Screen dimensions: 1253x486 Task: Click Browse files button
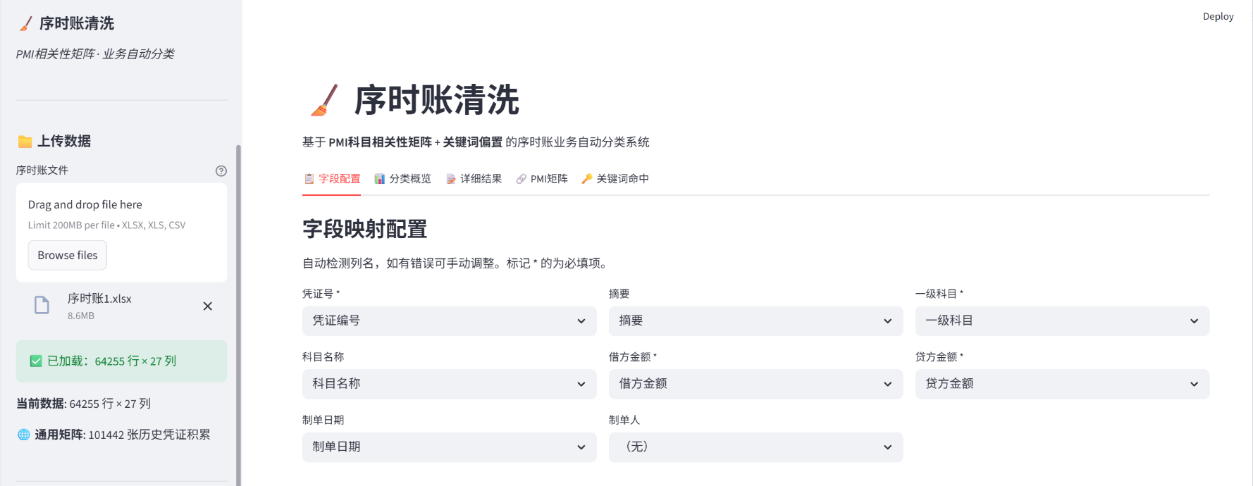tap(68, 255)
